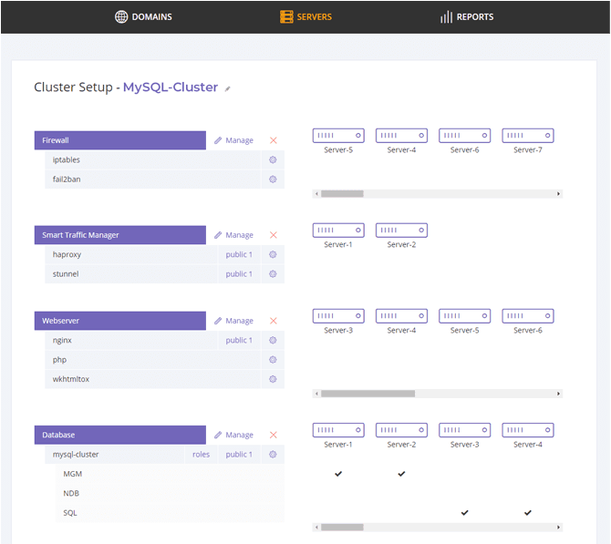
Task: Open settings gear for mysql-cluster
Action: [x=273, y=454]
